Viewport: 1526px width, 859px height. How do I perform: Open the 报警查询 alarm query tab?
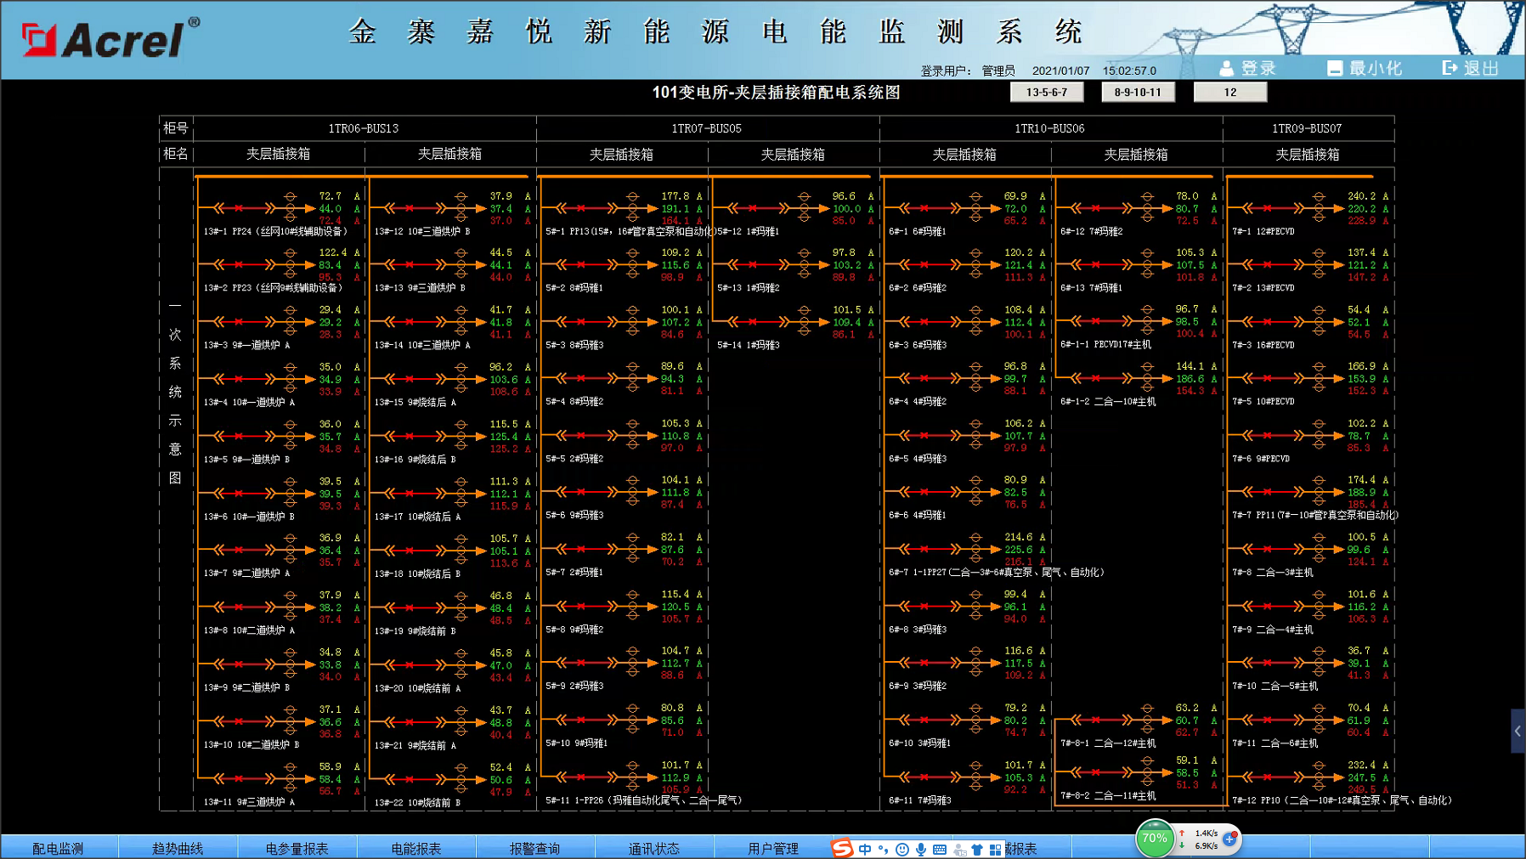534,848
